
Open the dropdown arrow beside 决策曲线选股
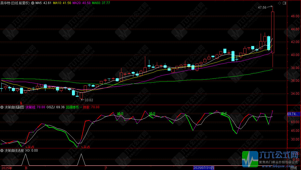pyautogui.click(x=2, y=151)
